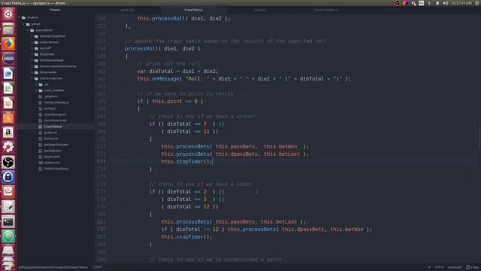Open OBS Studio from the dock
Image resolution: width=481 pixels, height=271 pixels.
pyautogui.click(x=8, y=162)
